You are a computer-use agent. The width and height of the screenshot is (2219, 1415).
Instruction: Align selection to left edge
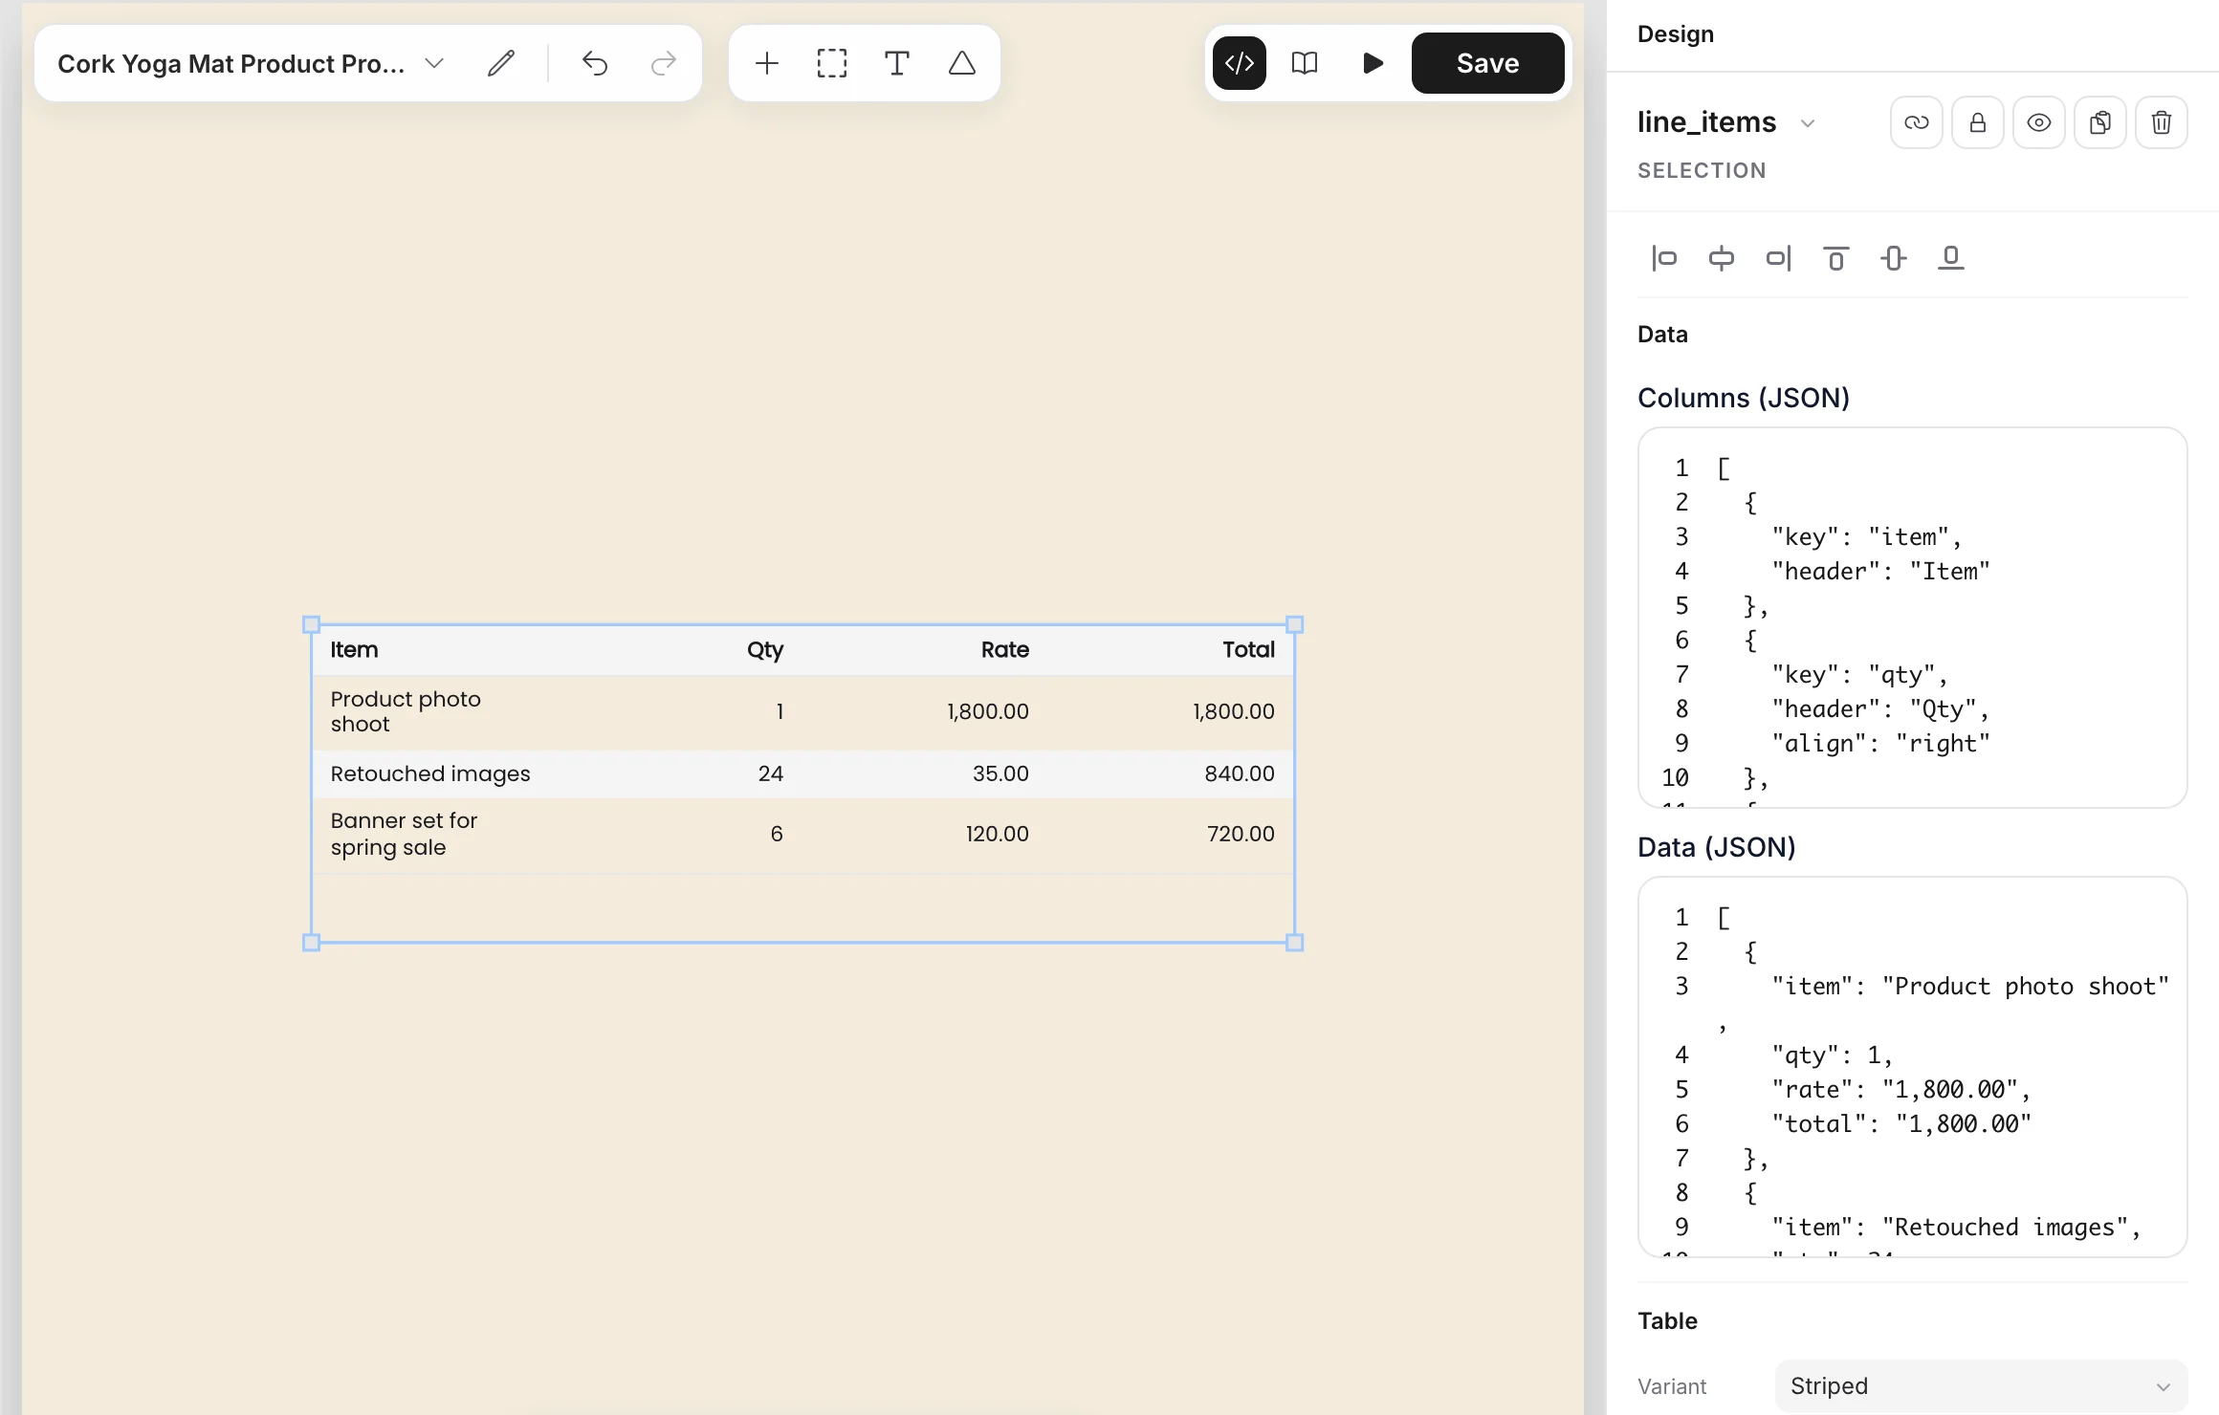tap(1664, 258)
